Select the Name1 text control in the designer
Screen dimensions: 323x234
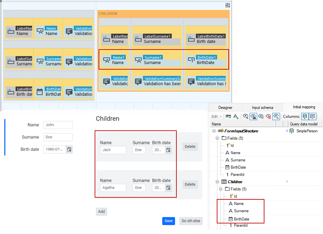(115, 60)
